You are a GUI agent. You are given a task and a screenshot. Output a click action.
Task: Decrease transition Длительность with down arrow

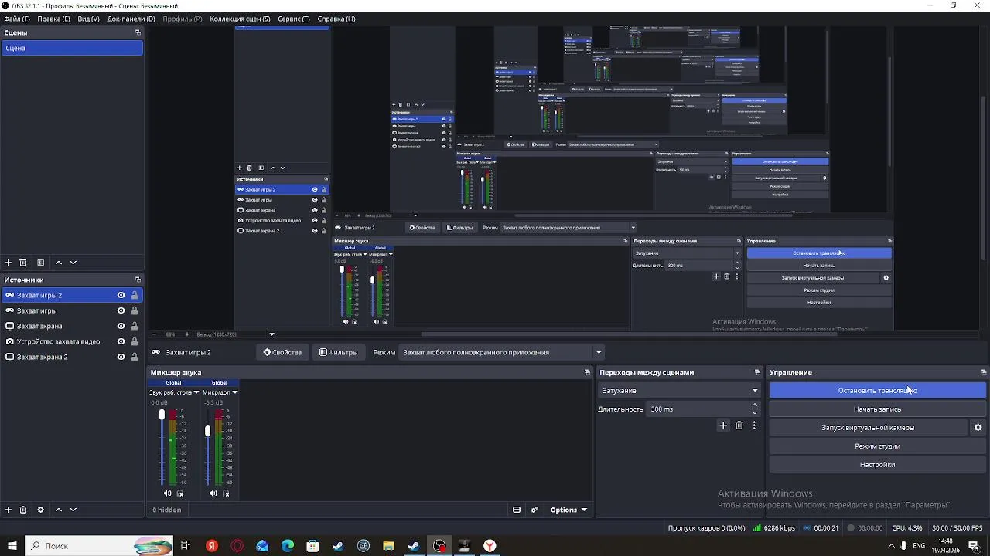coord(755,412)
